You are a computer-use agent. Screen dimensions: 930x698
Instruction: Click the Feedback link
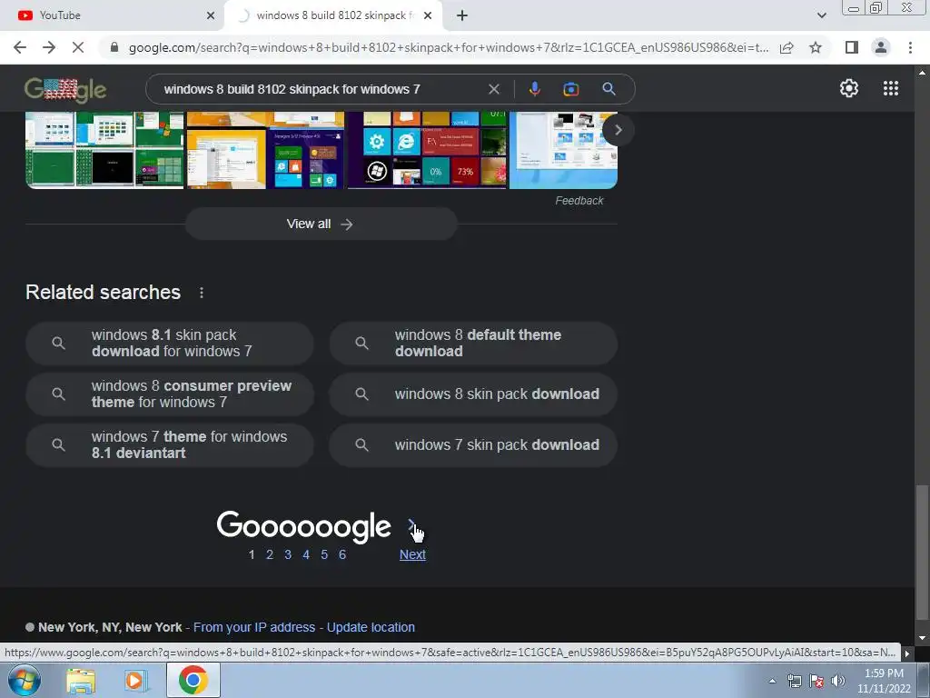point(579,201)
